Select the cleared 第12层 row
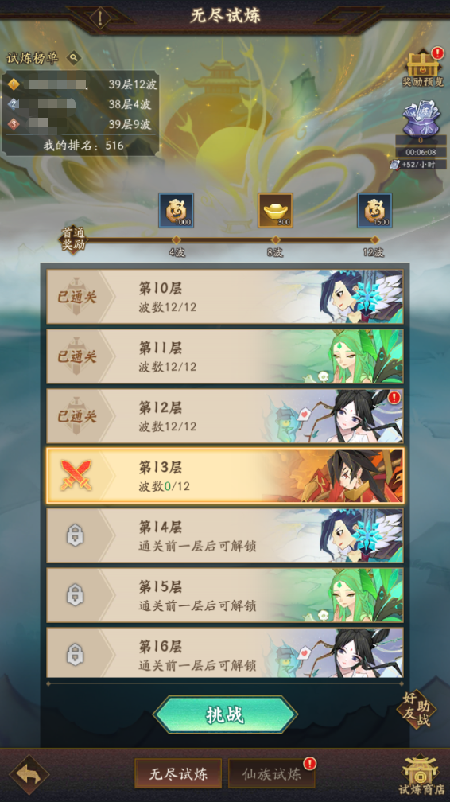The width and height of the screenshot is (450, 802). [225, 416]
